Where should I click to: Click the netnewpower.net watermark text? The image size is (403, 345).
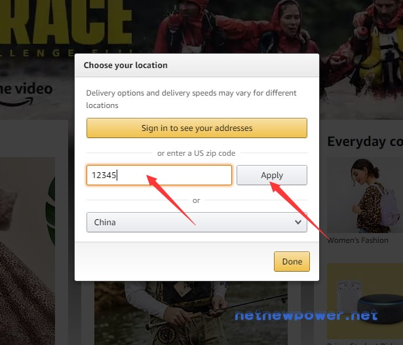(306, 316)
